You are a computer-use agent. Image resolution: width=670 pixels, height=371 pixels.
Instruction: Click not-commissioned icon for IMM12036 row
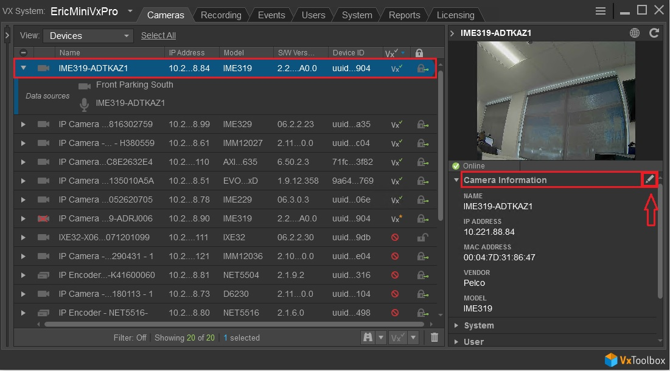click(x=395, y=256)
